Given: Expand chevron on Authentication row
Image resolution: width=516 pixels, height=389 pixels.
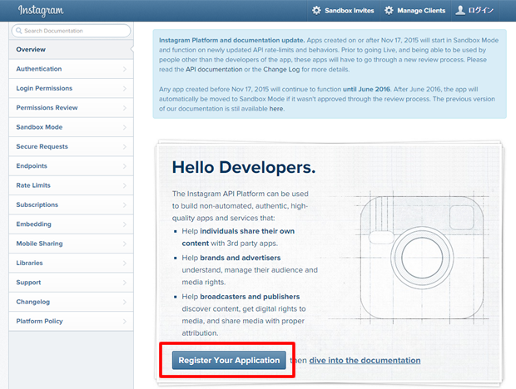Looking at the screenshot, I should click(x=125, y=69).
